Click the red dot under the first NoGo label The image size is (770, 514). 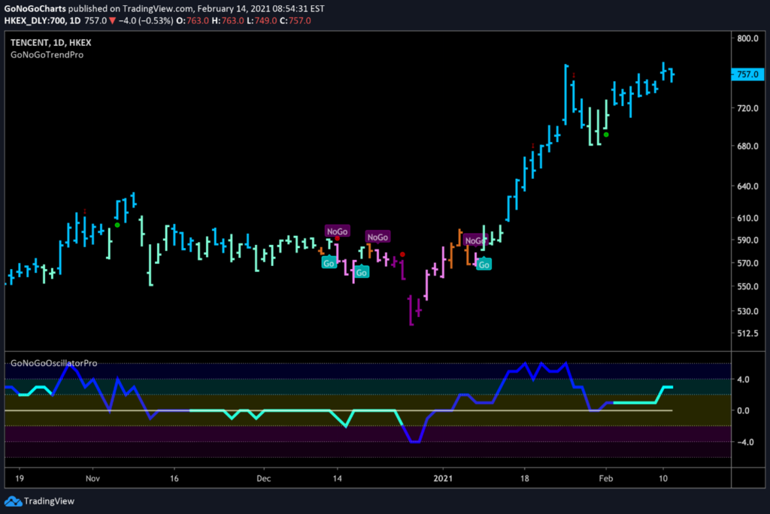click(x=338, y=239)
